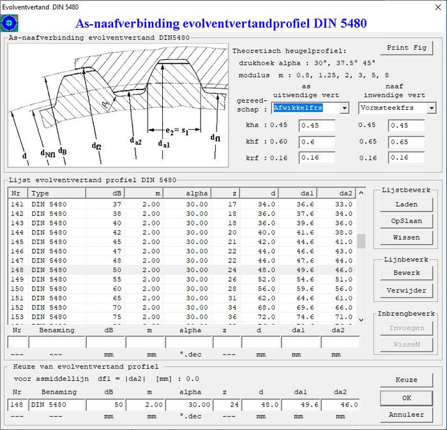Edit selected line with Bewerk
The height and width of the screenshot is (430, 447).
407,273
